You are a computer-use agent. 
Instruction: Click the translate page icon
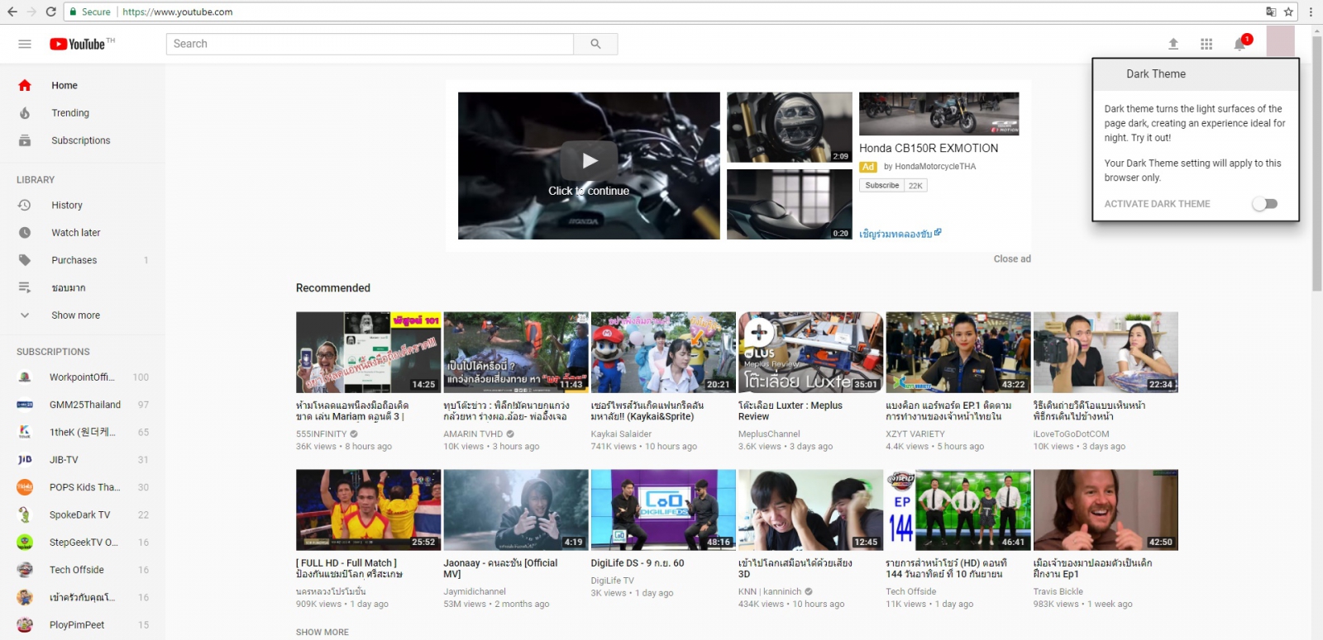coord(1271,12)
